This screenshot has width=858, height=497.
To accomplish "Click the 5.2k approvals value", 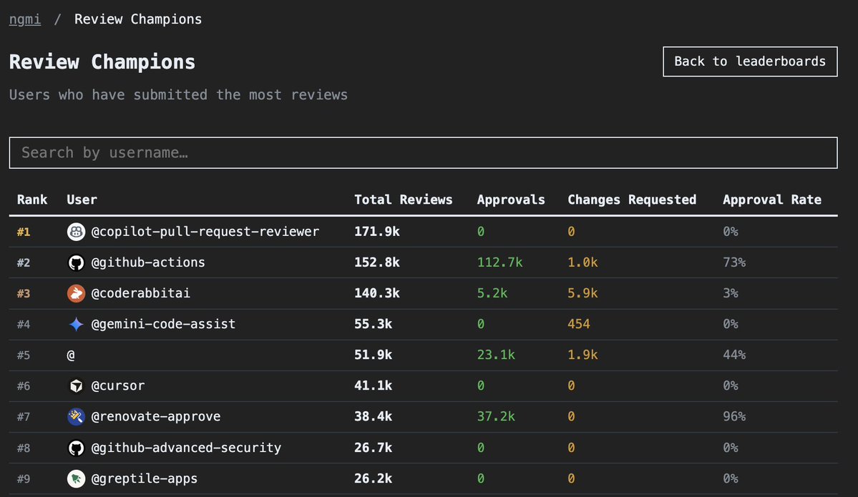I will [x=492, y=293].
